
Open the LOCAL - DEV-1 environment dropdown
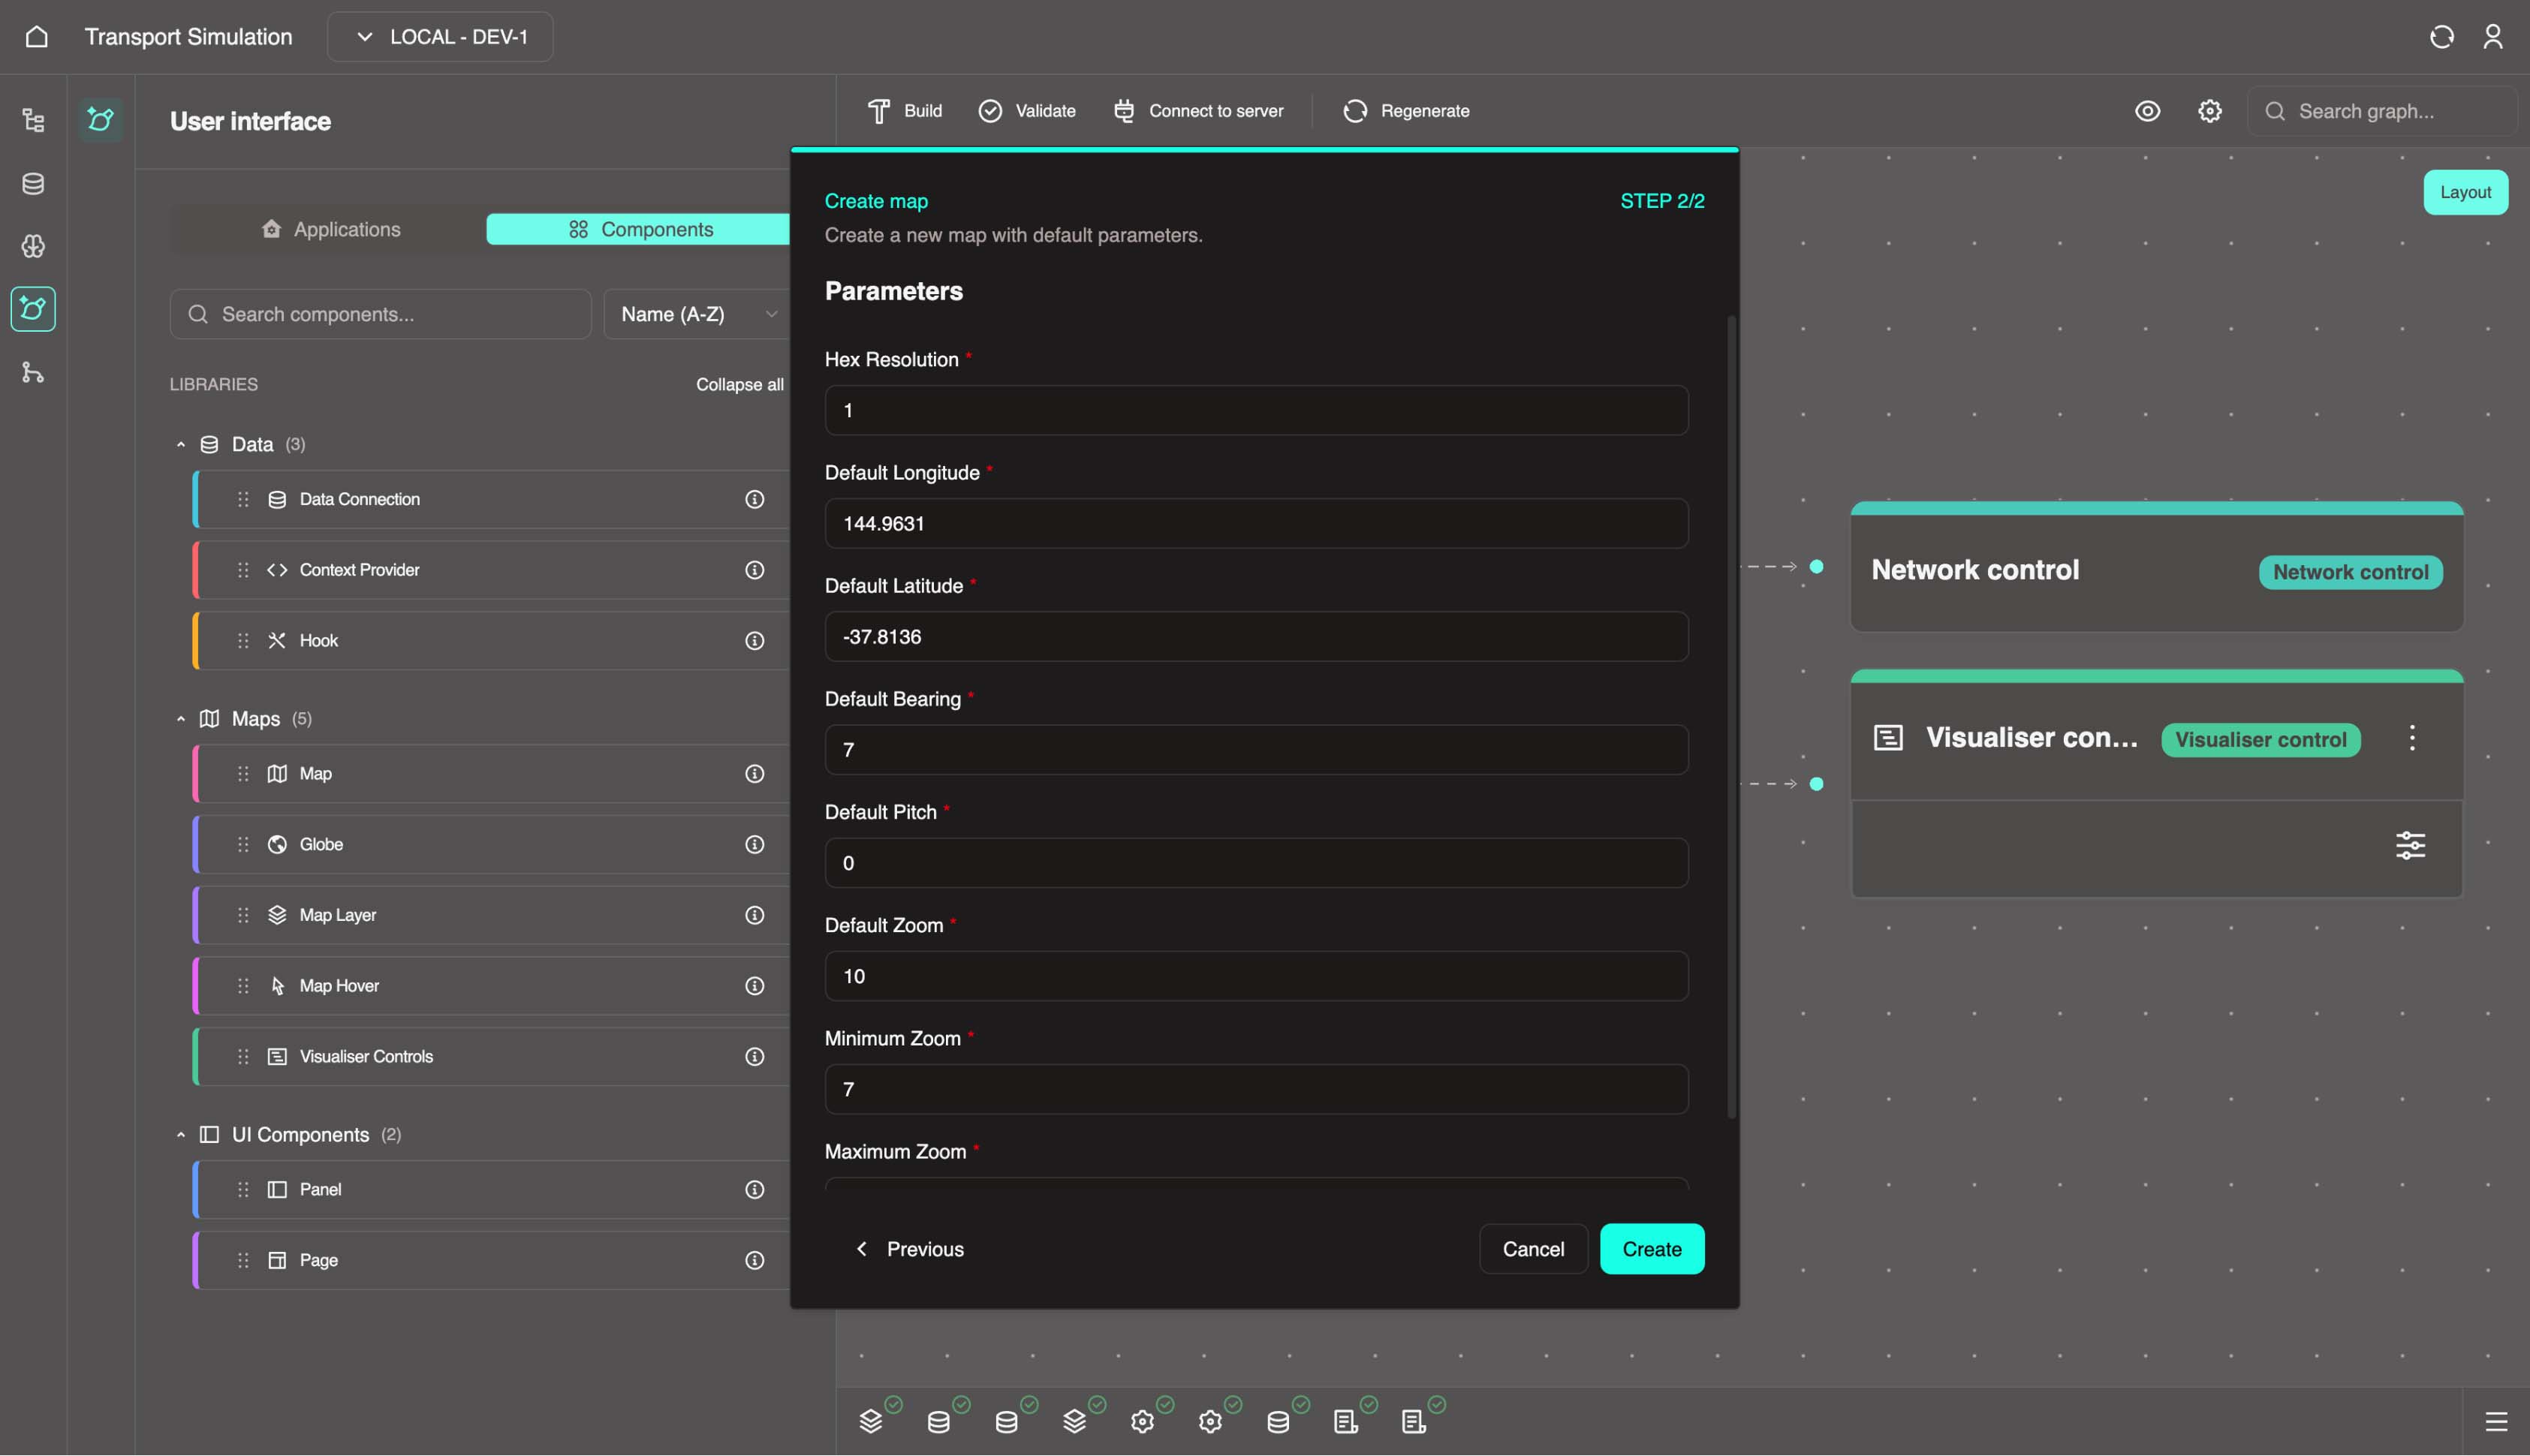click(440, 37)
